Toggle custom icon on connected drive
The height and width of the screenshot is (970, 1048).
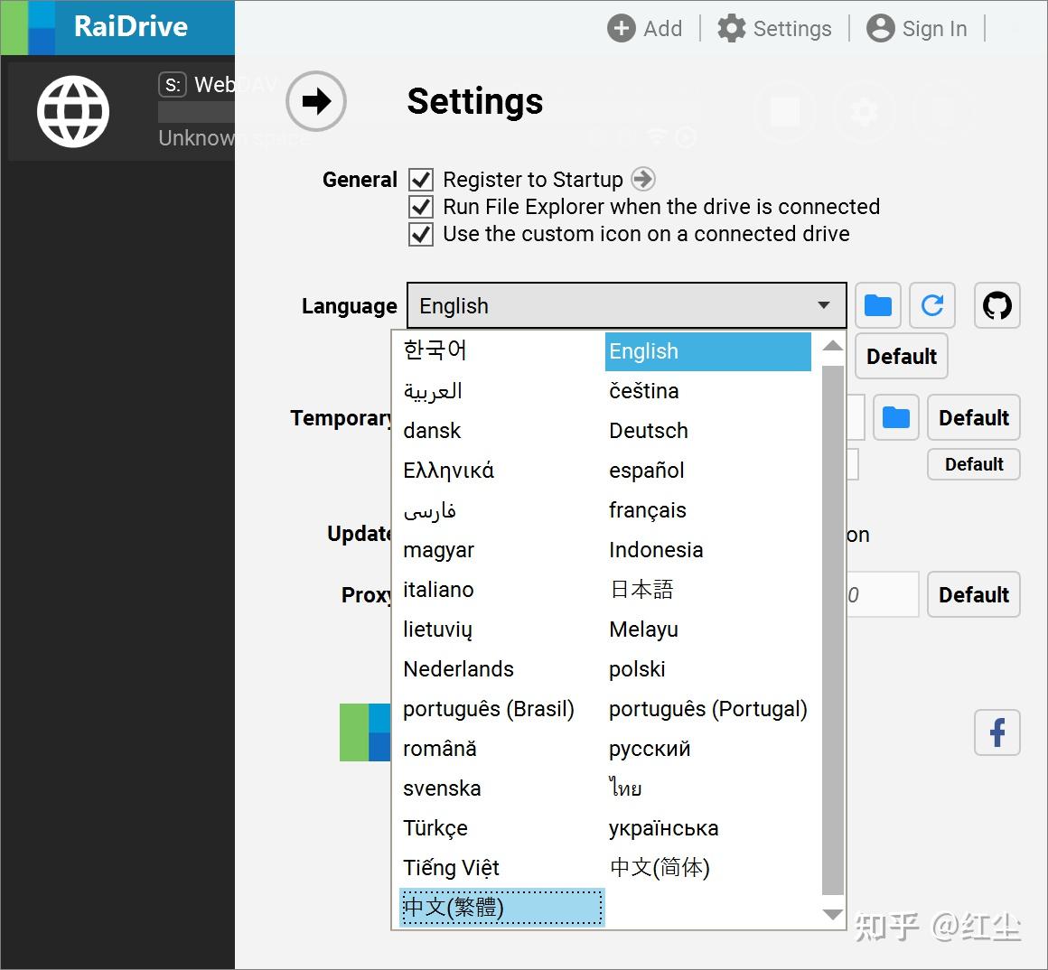[x=420, y=234]
